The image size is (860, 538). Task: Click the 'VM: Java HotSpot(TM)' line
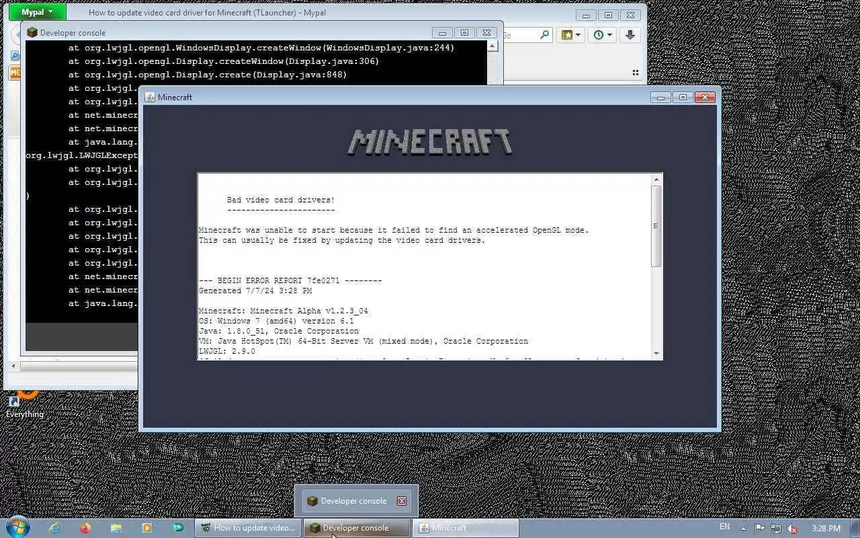point(363,341)
